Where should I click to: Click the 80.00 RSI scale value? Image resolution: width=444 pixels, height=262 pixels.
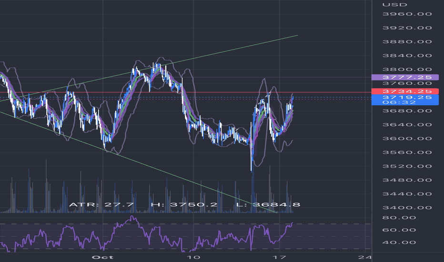coord(399,218)
